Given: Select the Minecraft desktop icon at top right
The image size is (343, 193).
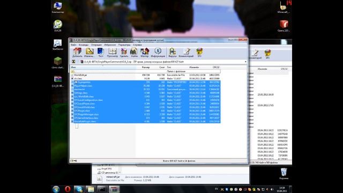Looking at the screenshot, I should (284, 7).
